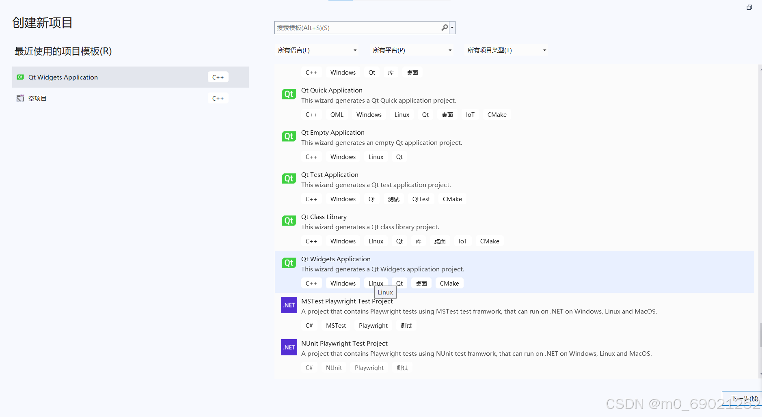Click the MSTest Playwright .NET icon
Image resolution: width=762 pixels, height=417 pixels.
[289, 305]
